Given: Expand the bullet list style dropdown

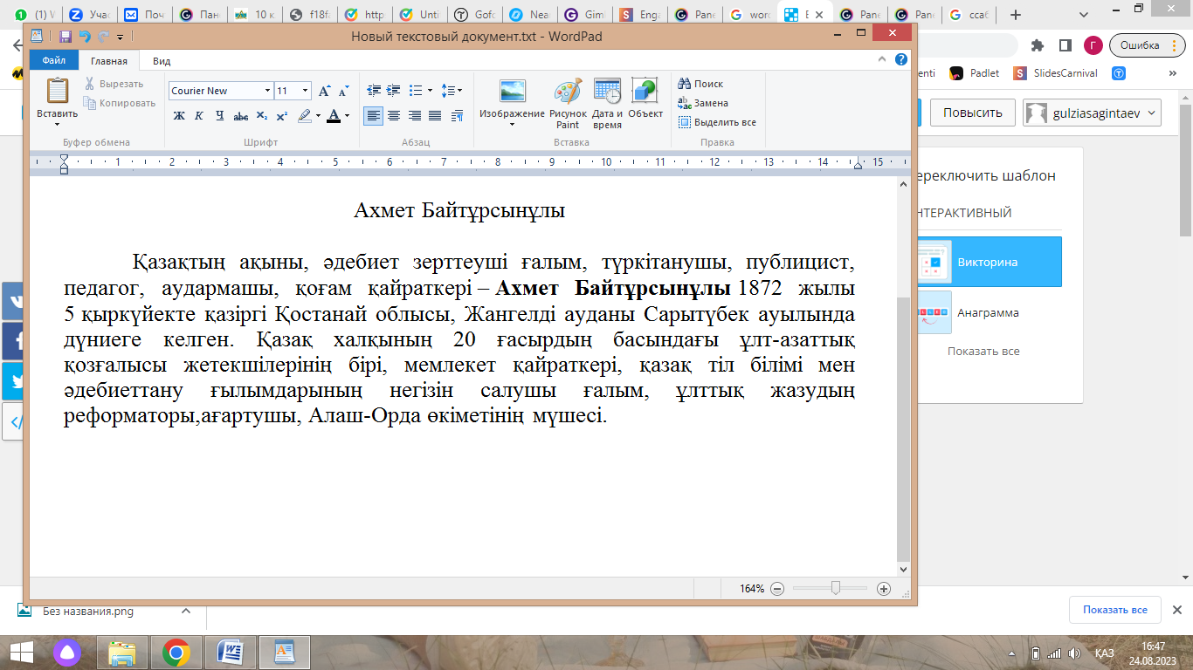Looking at the screenshot, I should 428,91.
